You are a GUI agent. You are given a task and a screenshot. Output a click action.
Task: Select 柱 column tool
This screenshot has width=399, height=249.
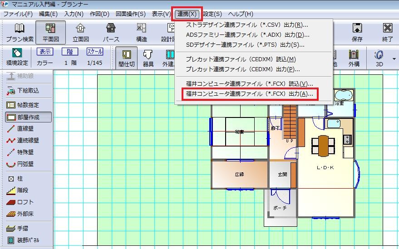point(16,179)
